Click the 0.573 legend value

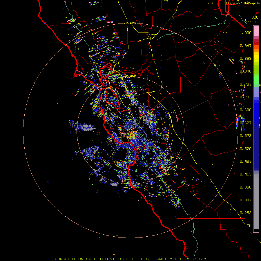(x=246, y=136)
